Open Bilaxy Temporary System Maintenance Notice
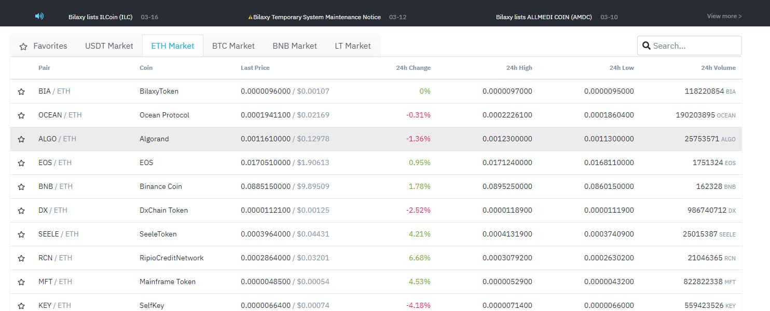The height and width of the screenshot is (311, 770). [x=317, y=17]
